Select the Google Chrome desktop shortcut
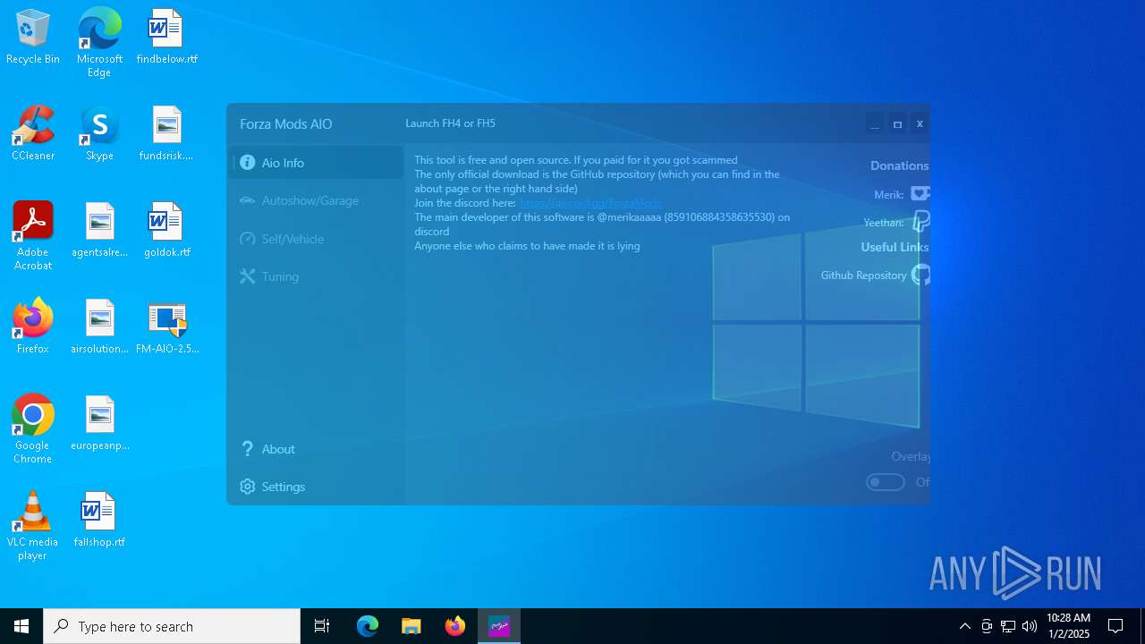 tap(33, 429)
